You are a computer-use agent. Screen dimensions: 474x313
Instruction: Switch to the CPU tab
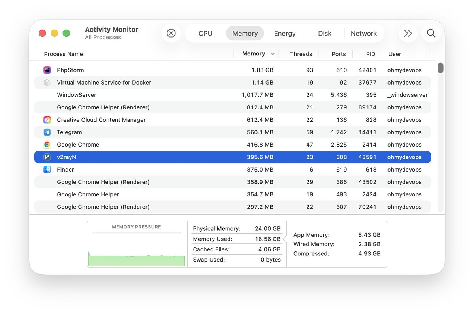tap(205, 34)
